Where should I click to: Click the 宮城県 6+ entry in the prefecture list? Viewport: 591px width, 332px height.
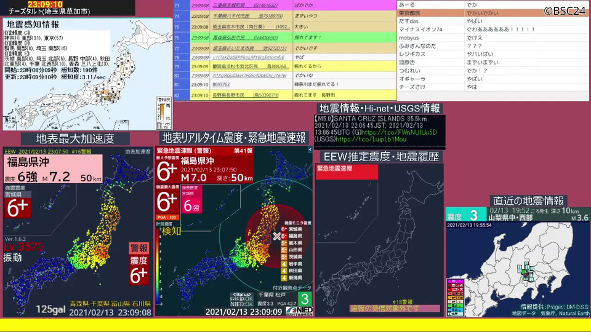(x=291, y=229)
